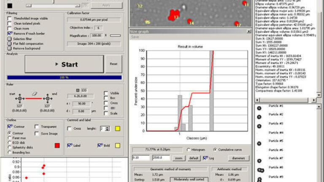Select Particle #7 thumbnail in list
Viewport: 324px width, 182px height.
click(x=259, y=161)
